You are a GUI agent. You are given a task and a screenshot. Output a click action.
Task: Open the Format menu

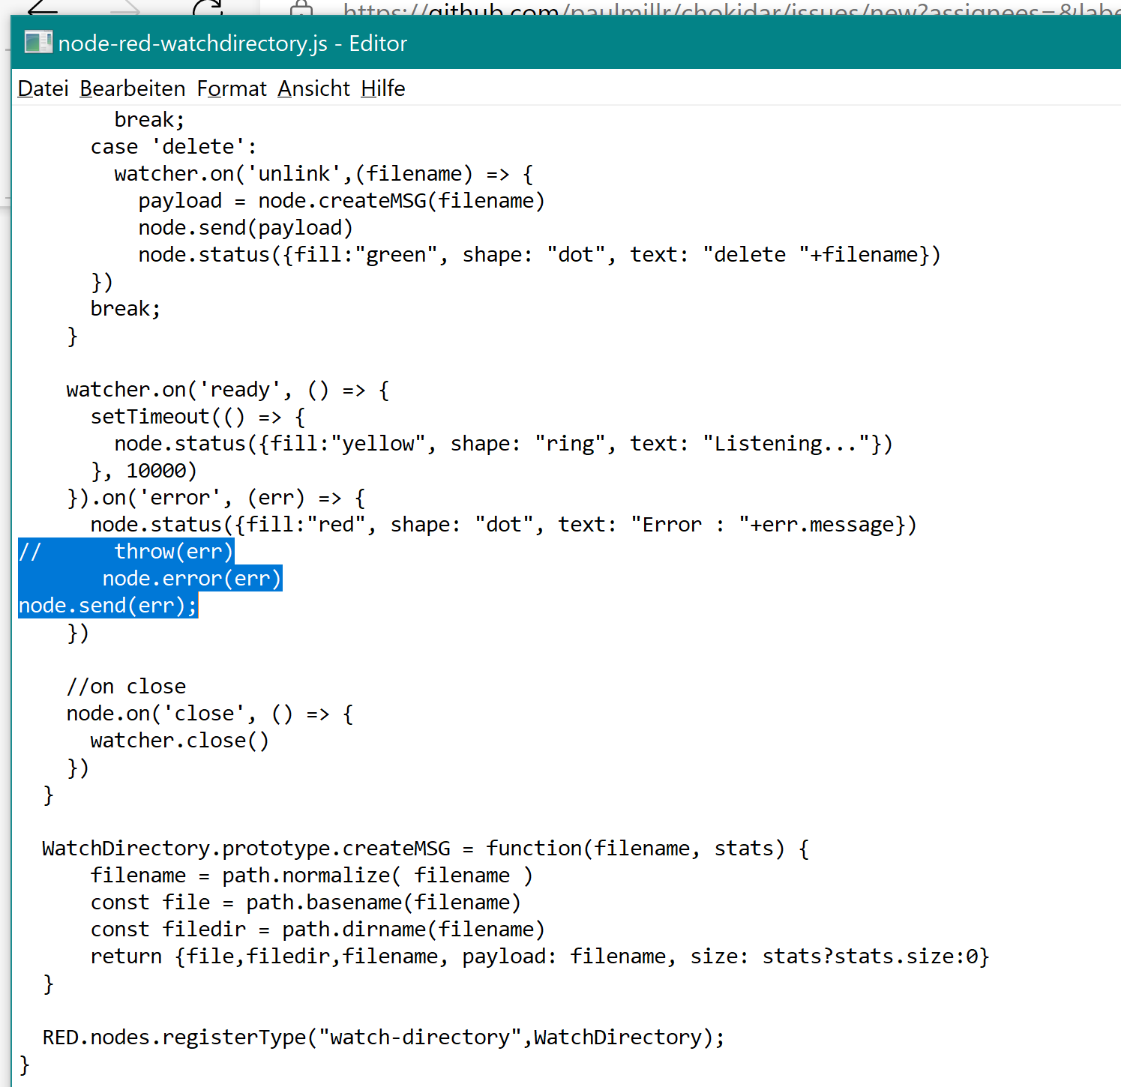(231, 88)
